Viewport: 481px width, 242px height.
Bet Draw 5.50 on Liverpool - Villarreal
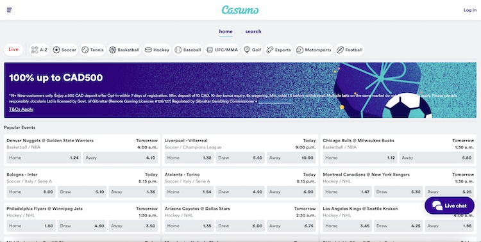[240, 157]
